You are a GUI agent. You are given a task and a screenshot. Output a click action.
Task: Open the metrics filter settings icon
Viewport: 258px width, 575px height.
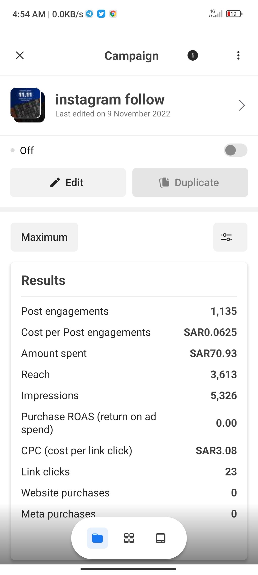[x=230, y=237]
